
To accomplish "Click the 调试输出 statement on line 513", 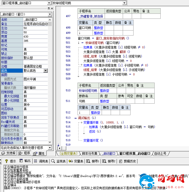I will (x=87, y=118).
